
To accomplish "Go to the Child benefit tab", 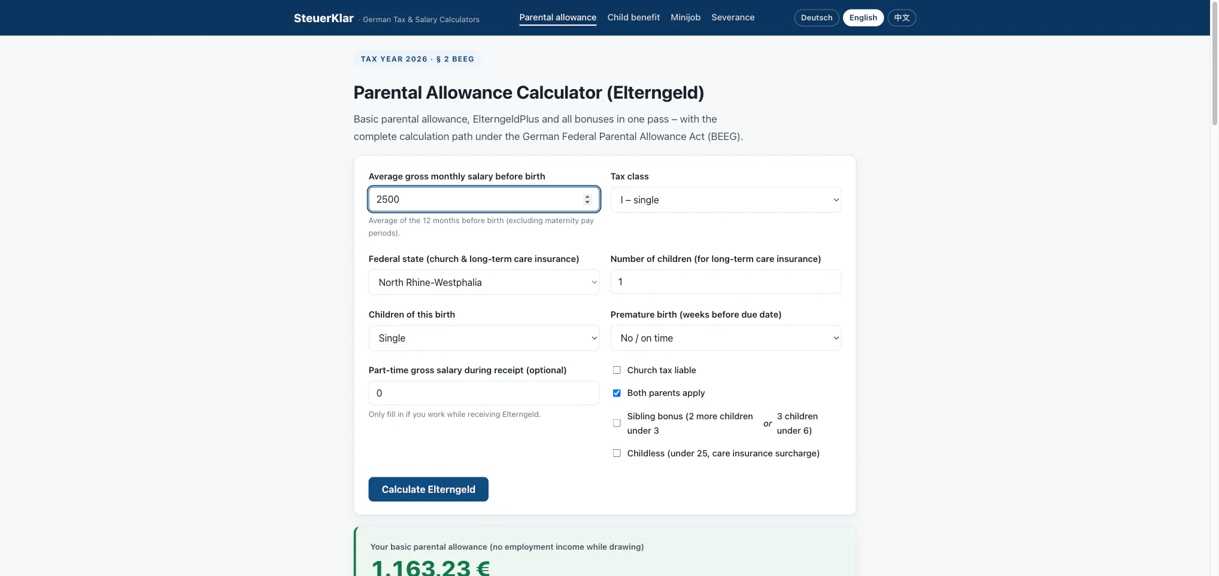I will (x=633, y=17).
